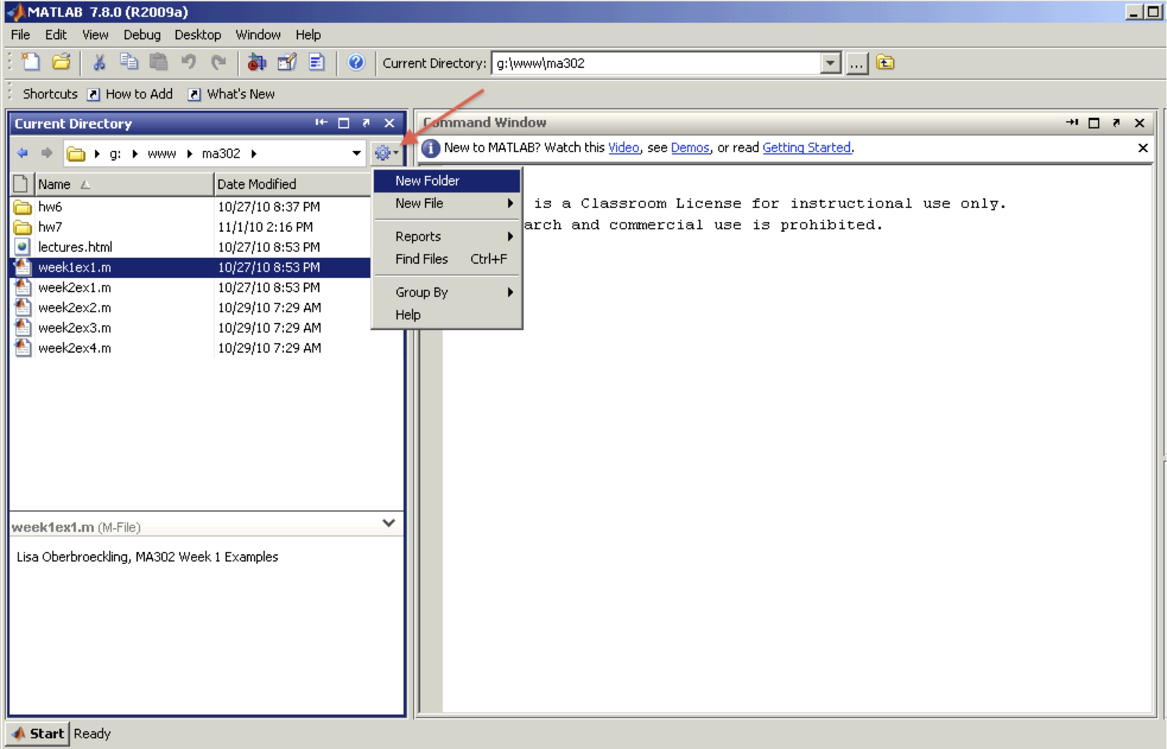Click the gear actions icon in Current Directory
Viewport: 1167px width, 749px height.
tap(386, 153)
